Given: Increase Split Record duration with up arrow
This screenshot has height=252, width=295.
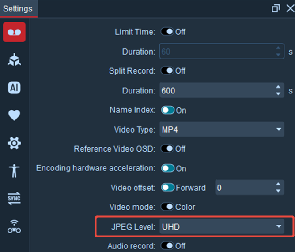Looking at the screenshot, I should click(278, 87).
